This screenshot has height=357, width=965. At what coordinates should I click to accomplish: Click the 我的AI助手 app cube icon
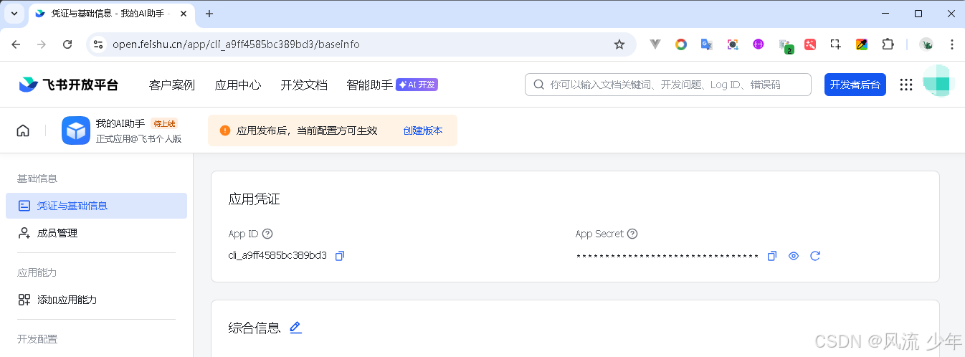(76, 130)
